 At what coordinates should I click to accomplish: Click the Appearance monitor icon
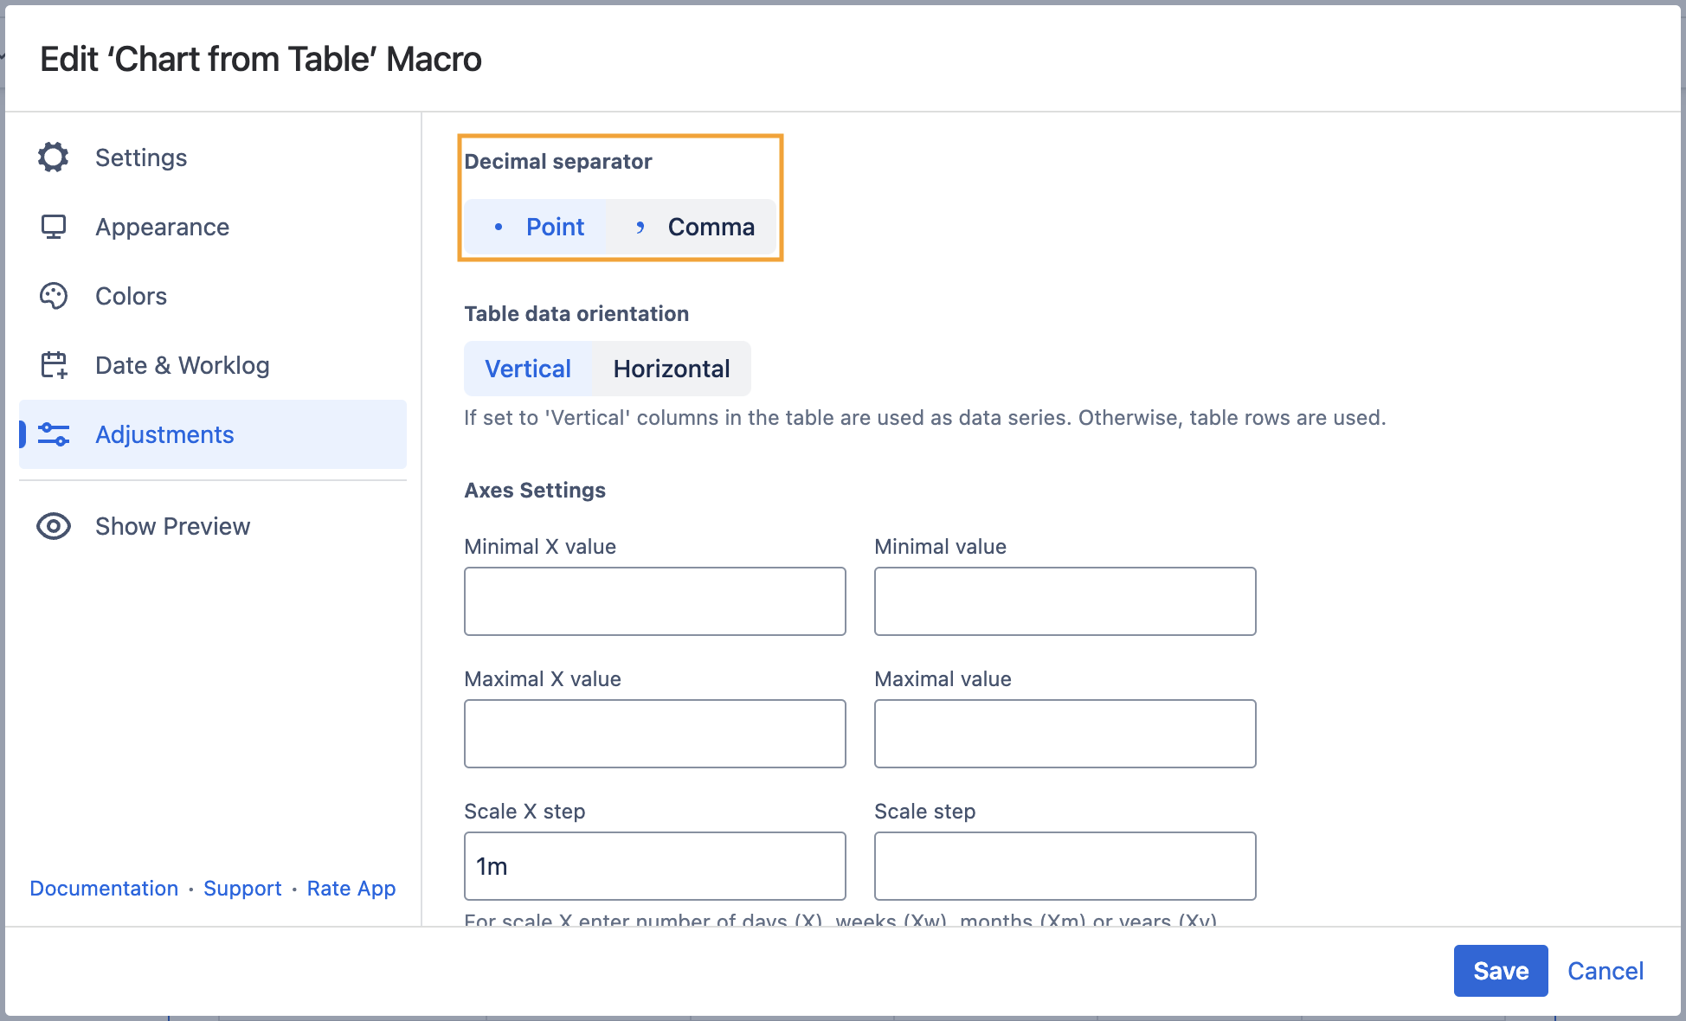pos(53,227)
